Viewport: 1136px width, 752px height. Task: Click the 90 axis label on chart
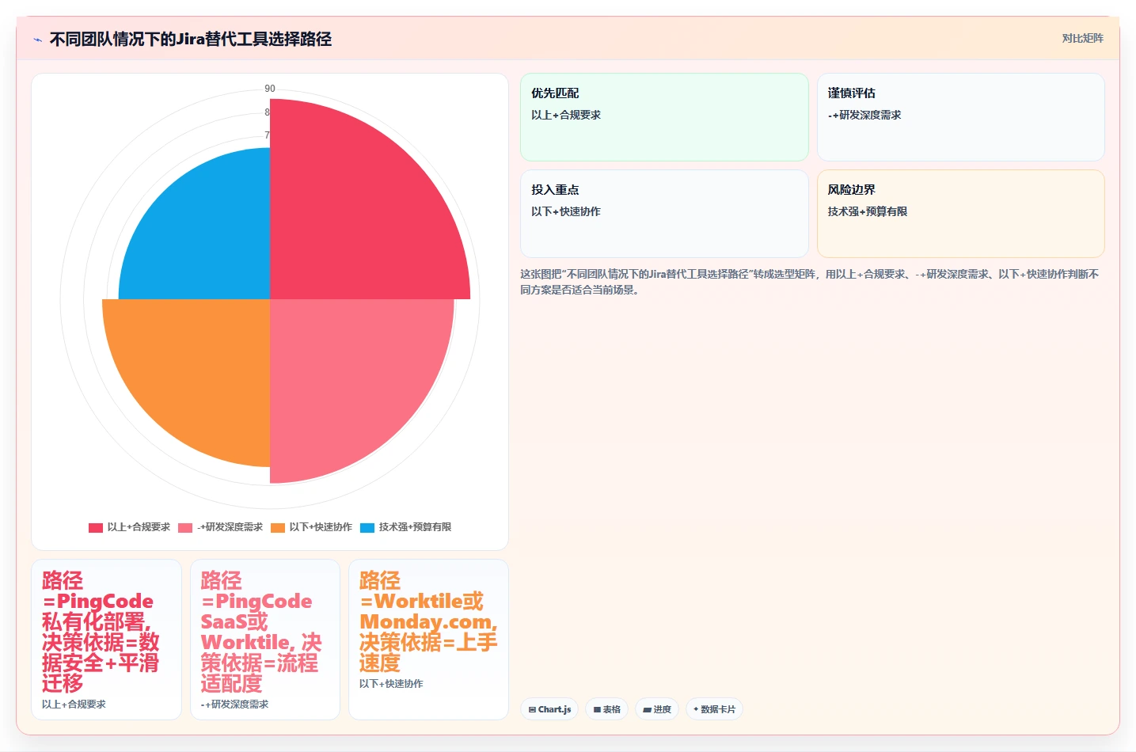tap(270, 89)
